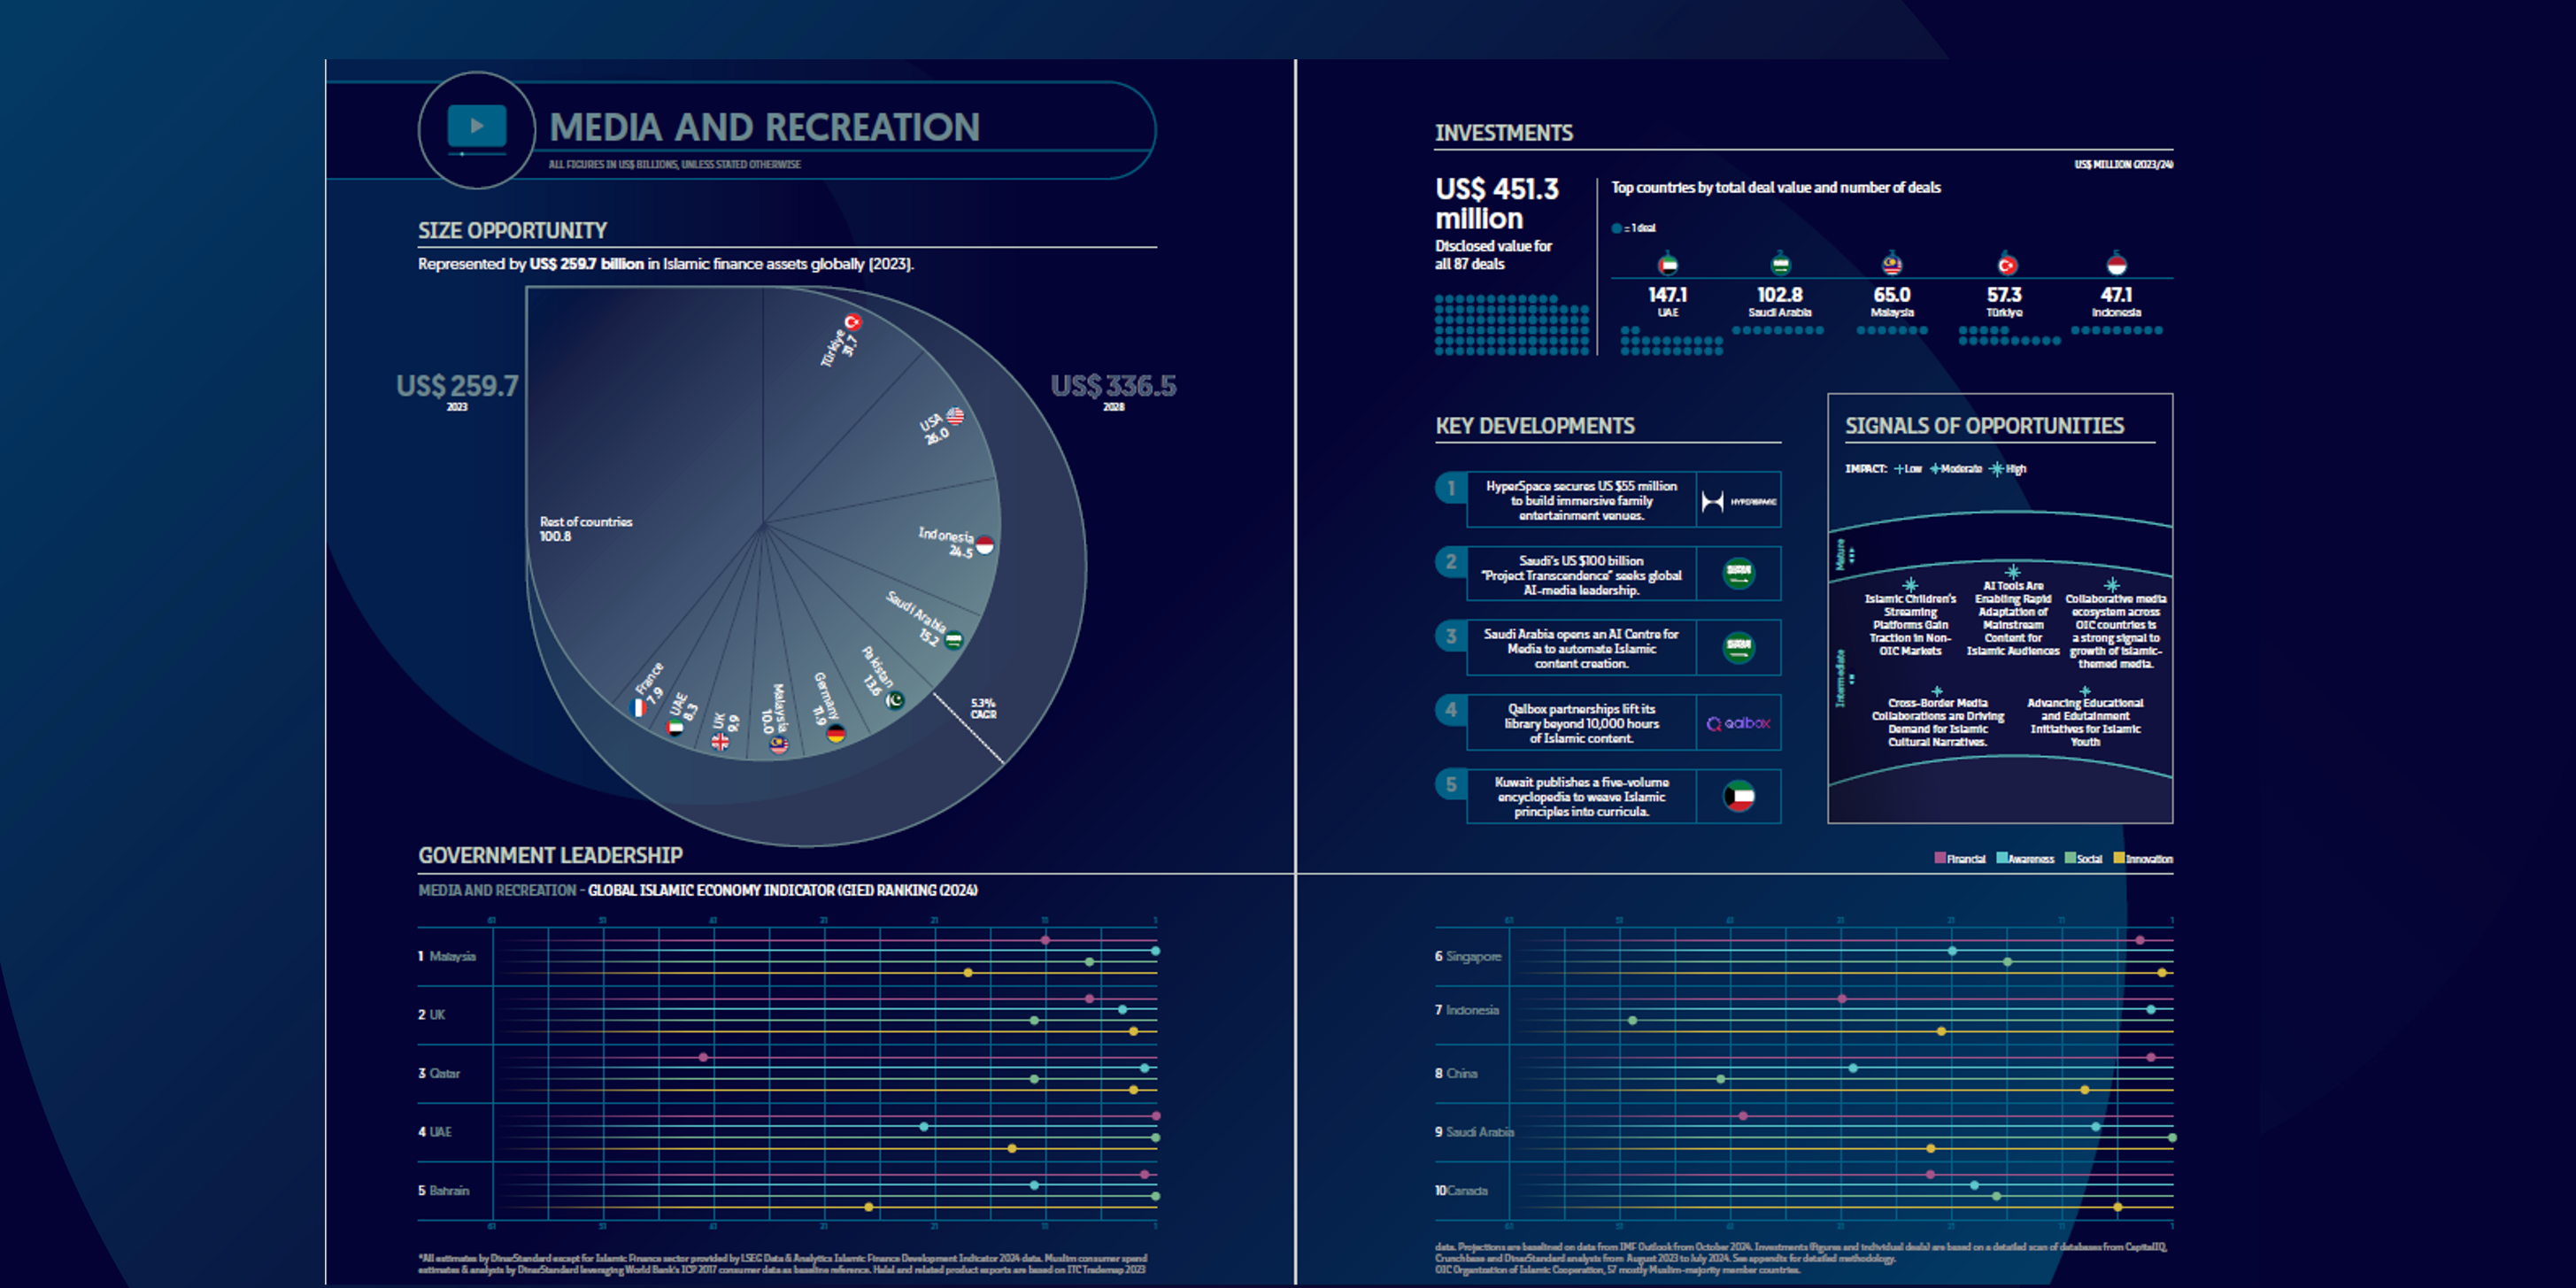Select the AI Tools Are Enabling Rapid Adaptation signal
Screen dimensions: 2576x1288
point(2013,618)
